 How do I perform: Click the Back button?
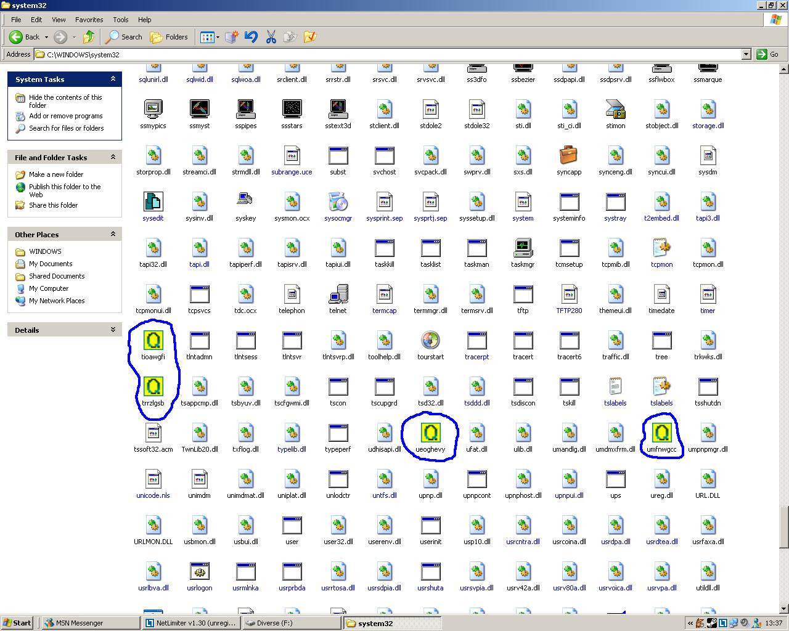click(25, 37)
